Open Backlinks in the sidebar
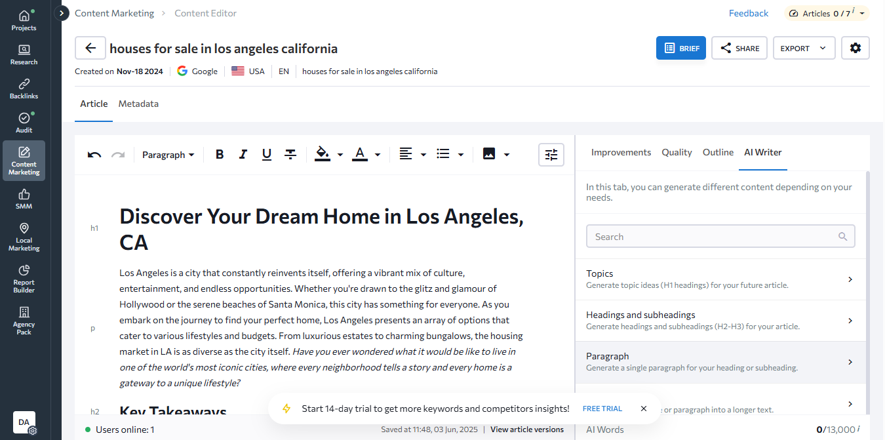 coord(24,89)
